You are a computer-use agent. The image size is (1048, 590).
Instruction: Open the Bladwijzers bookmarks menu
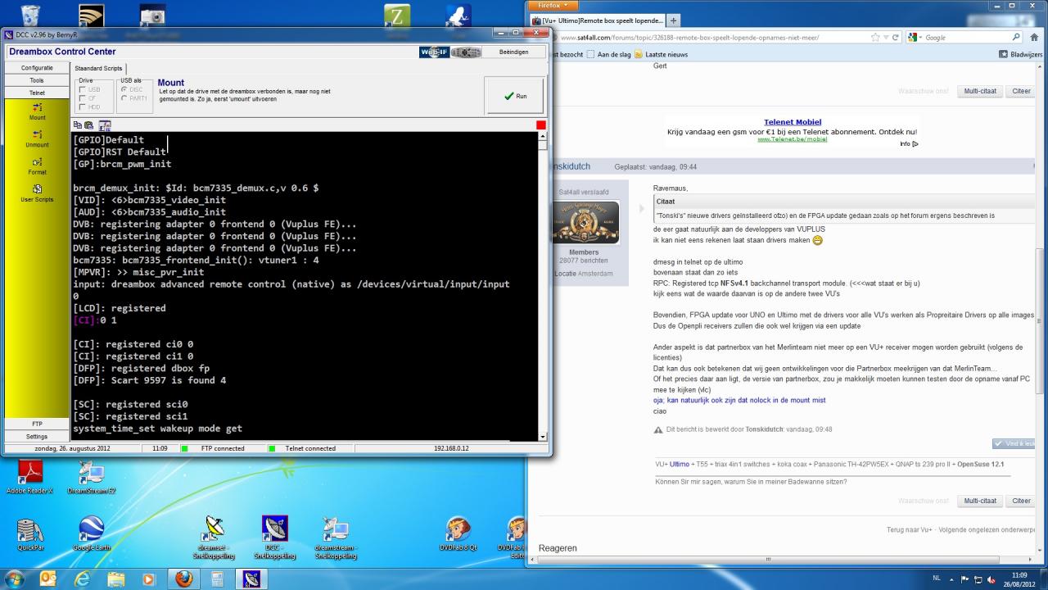(1021, 54)
